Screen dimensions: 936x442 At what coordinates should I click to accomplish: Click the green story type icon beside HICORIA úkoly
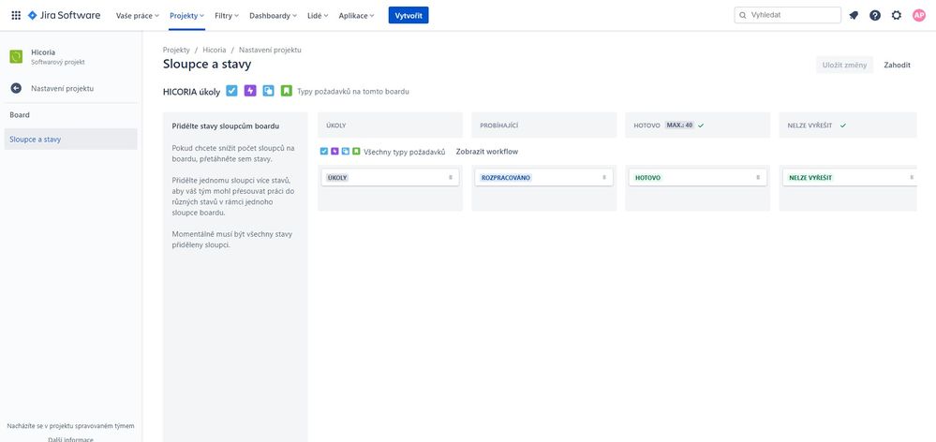coord(287,91)
